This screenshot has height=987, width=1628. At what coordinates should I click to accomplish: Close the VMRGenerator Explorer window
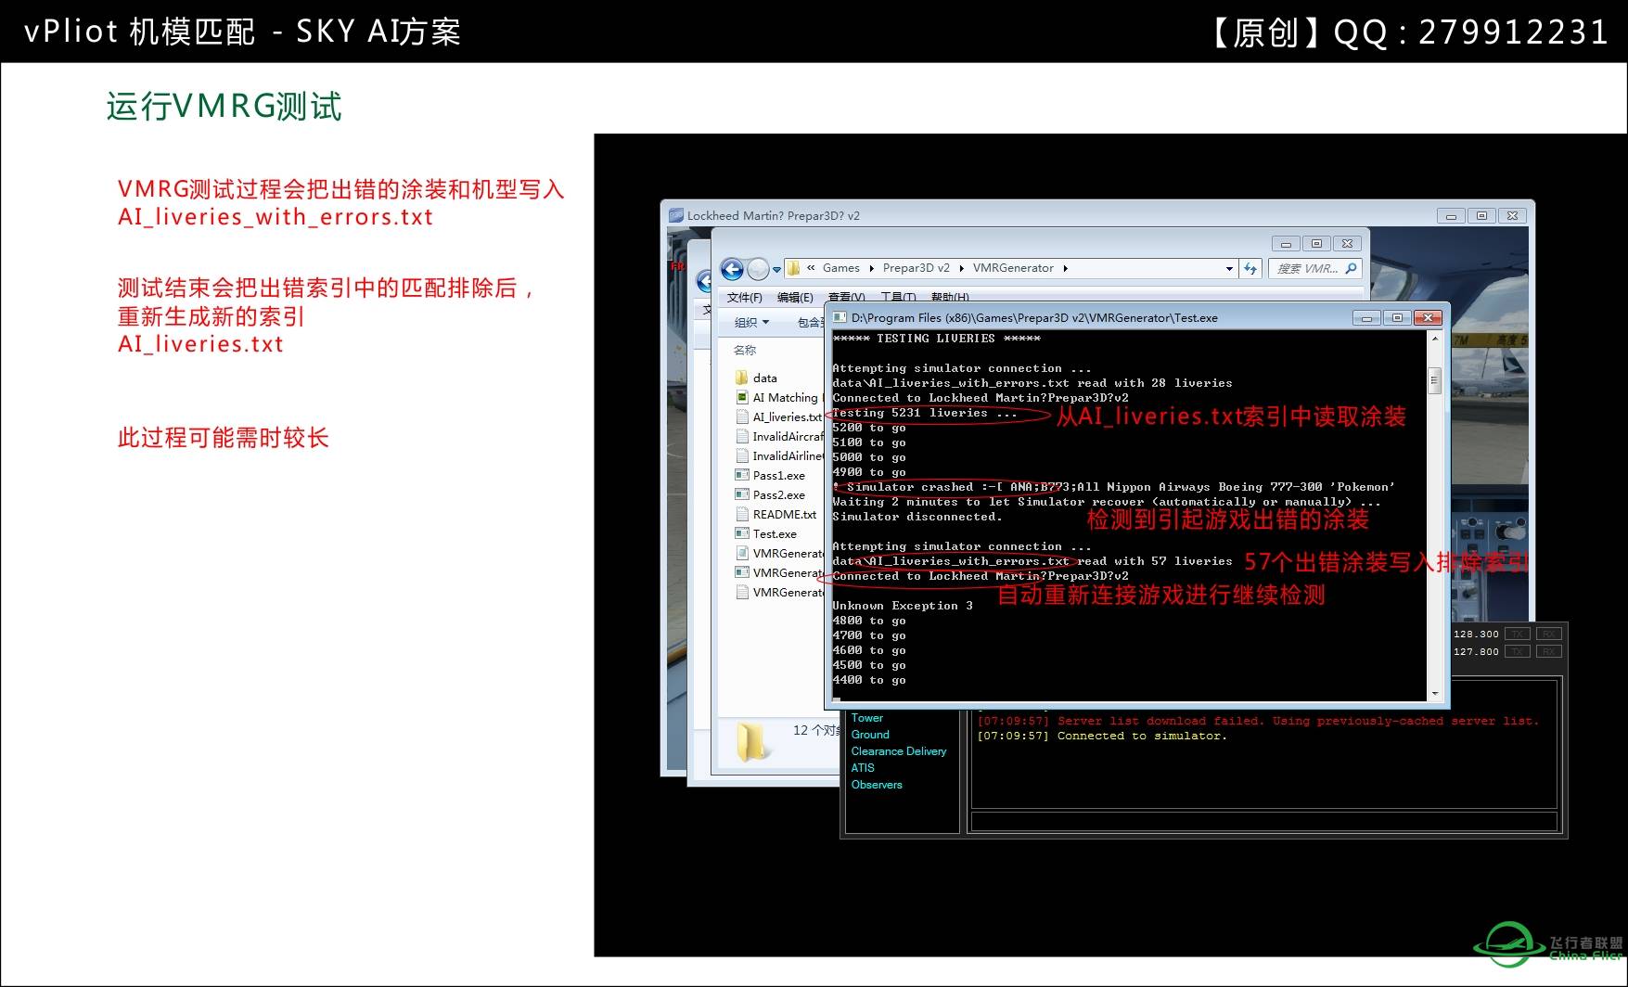1347,244
